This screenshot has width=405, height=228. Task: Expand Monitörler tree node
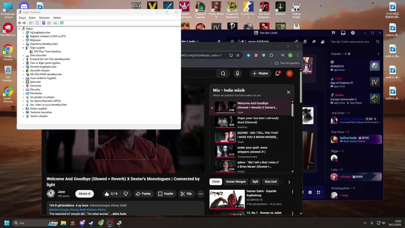tap(23, 93)
